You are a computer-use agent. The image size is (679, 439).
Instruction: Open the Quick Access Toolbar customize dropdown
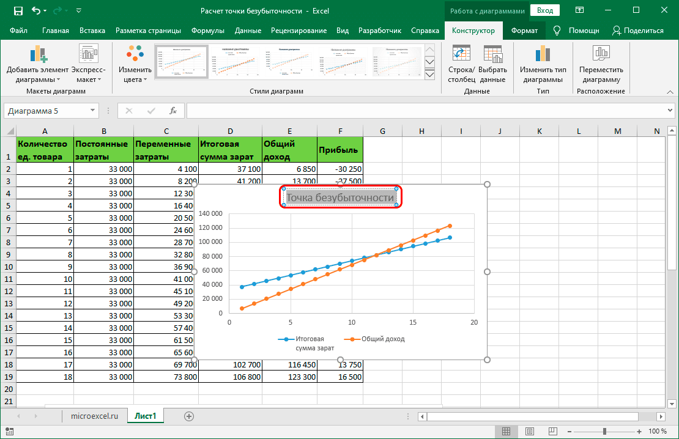point(78,10)
